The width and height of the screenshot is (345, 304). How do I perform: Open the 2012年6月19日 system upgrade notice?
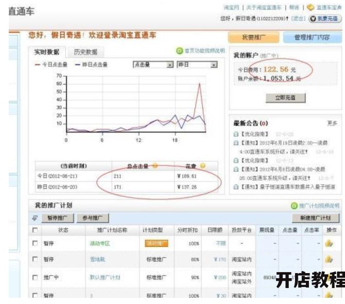click(284, 147)
